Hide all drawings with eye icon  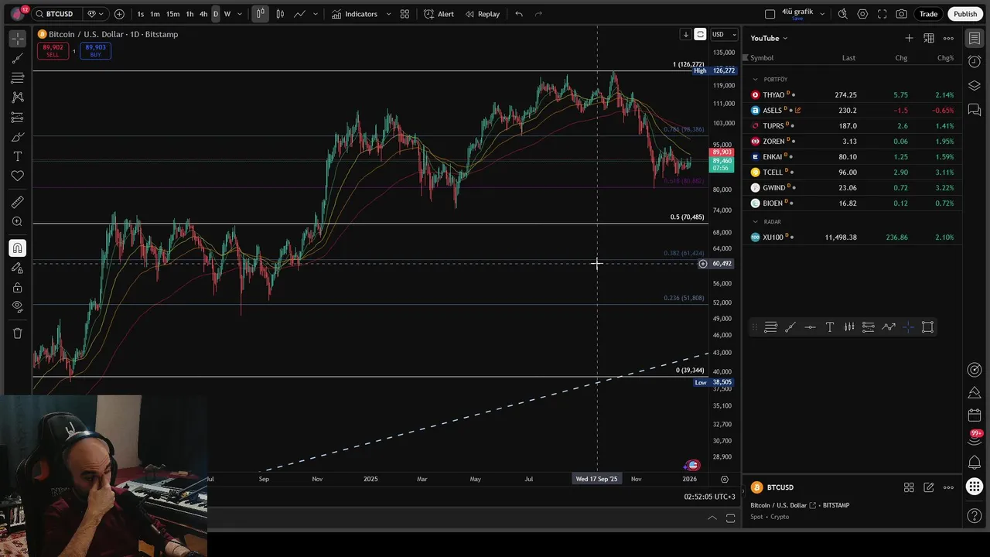point(17,306)
